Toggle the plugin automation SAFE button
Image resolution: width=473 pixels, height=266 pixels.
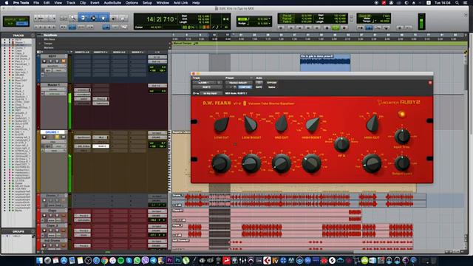259,87
